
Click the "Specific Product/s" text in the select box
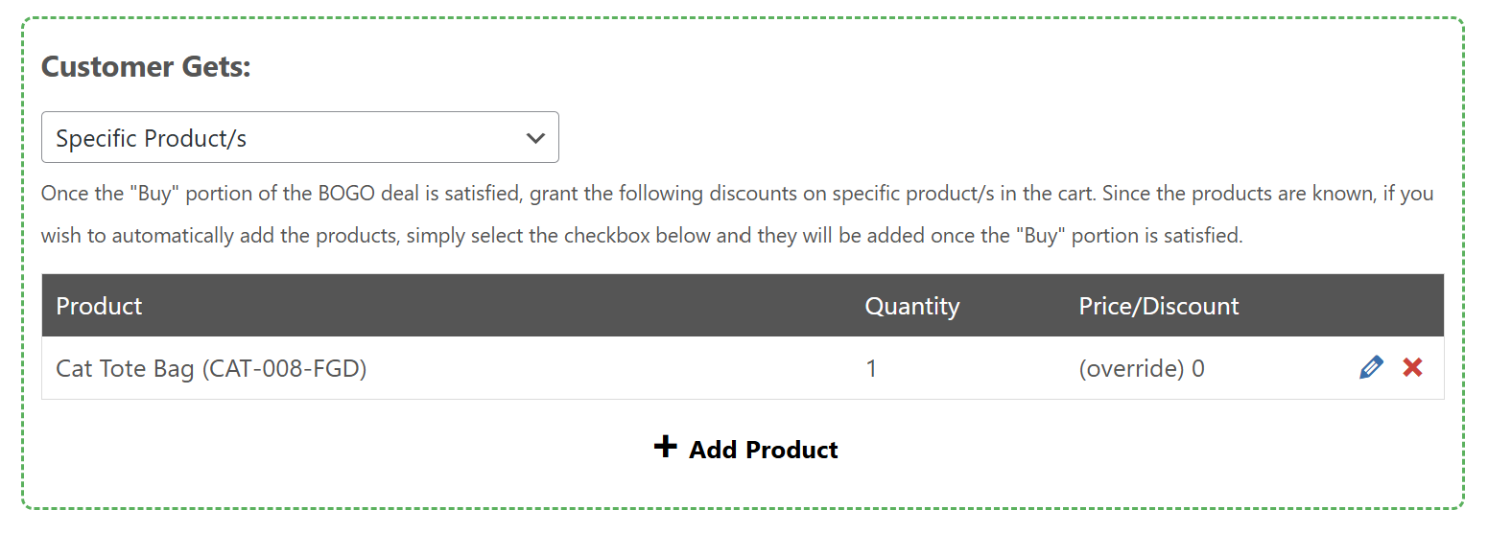[152, 139]
